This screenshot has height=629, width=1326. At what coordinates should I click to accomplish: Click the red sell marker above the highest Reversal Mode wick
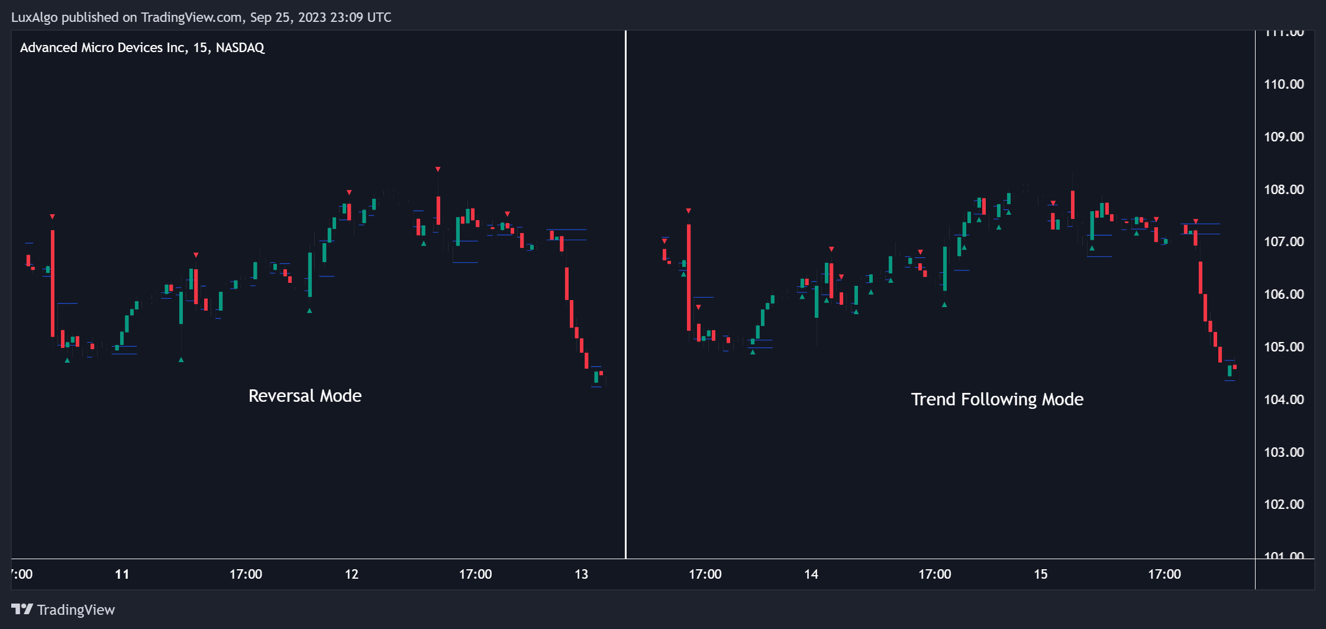point(438,169)
